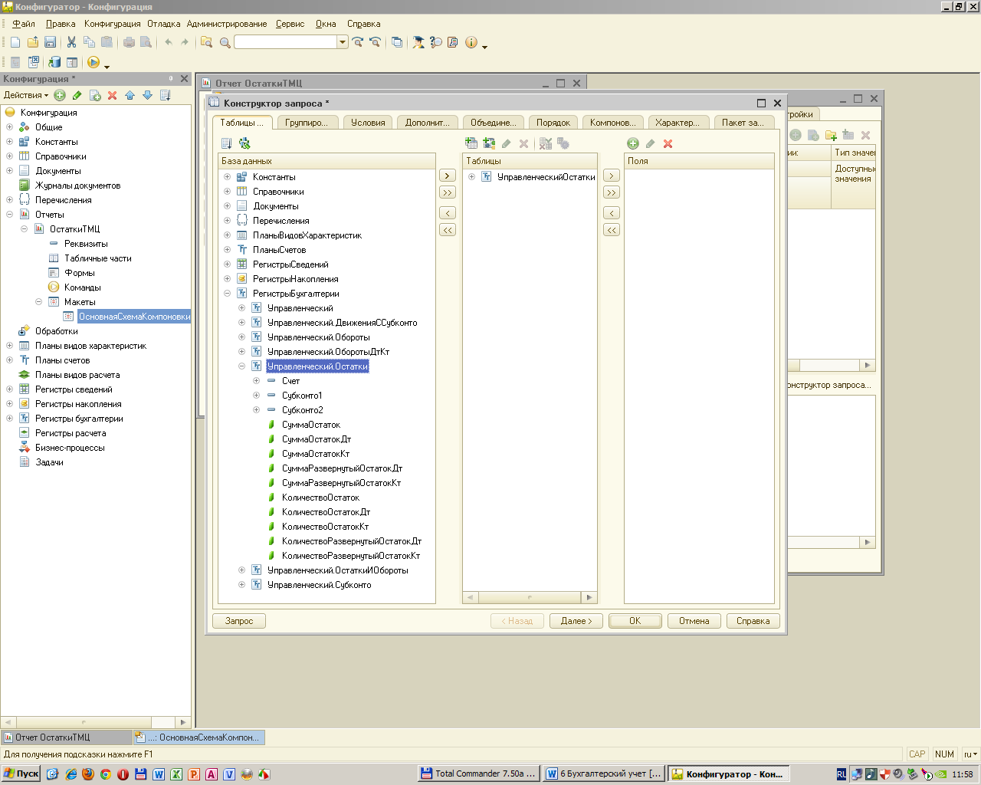Click the green Add icon above the Поля list
The image size is (981, 785).
633,143
